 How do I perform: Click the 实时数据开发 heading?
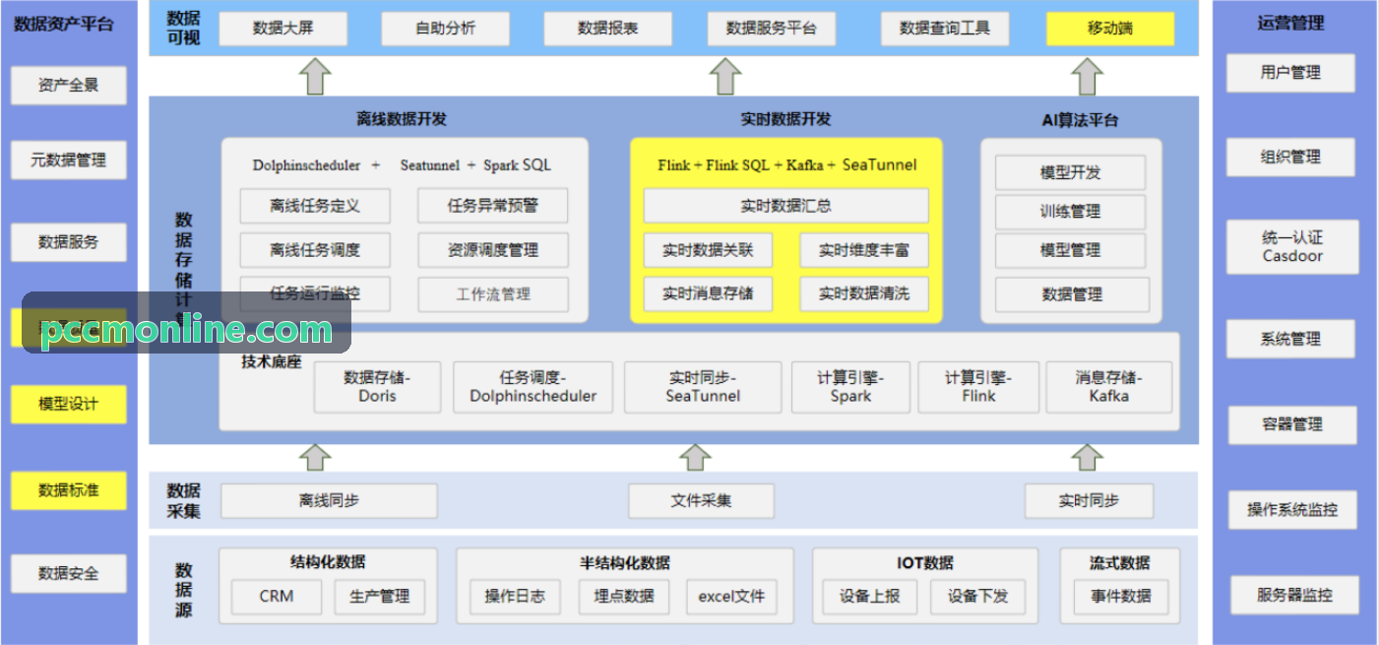[x=785, y=119]
